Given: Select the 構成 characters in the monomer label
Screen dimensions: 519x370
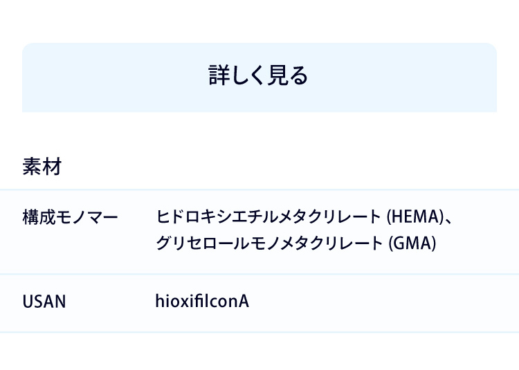Looking at the screenshot, I should 39,217.
